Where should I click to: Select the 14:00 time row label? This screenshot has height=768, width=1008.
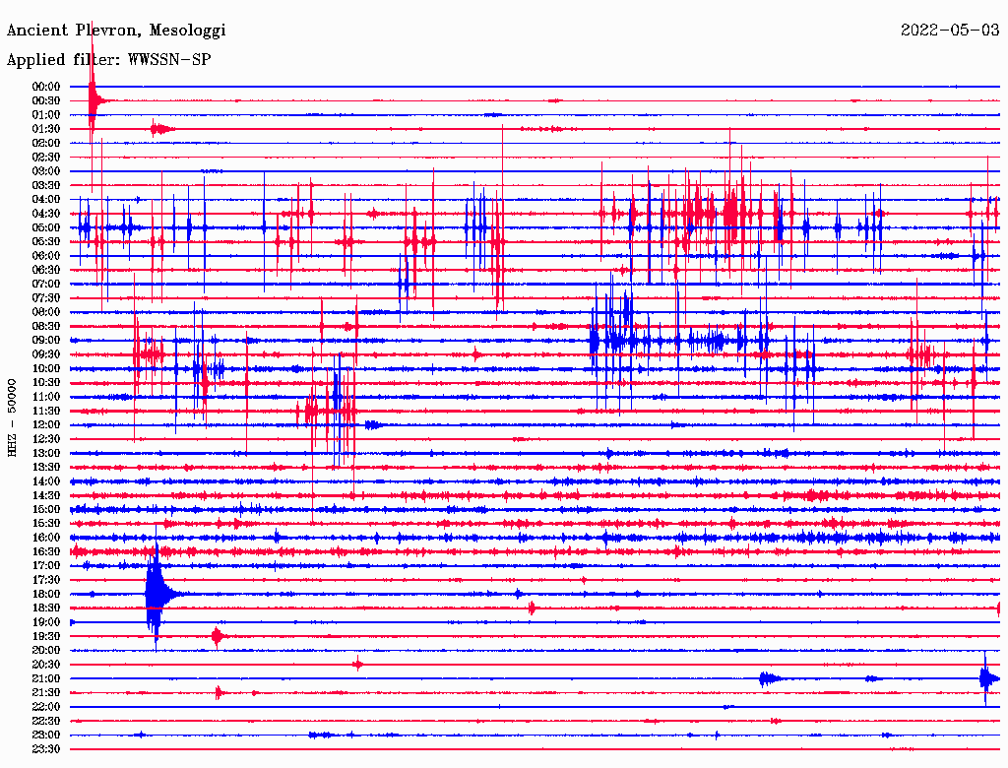point(46,481)
